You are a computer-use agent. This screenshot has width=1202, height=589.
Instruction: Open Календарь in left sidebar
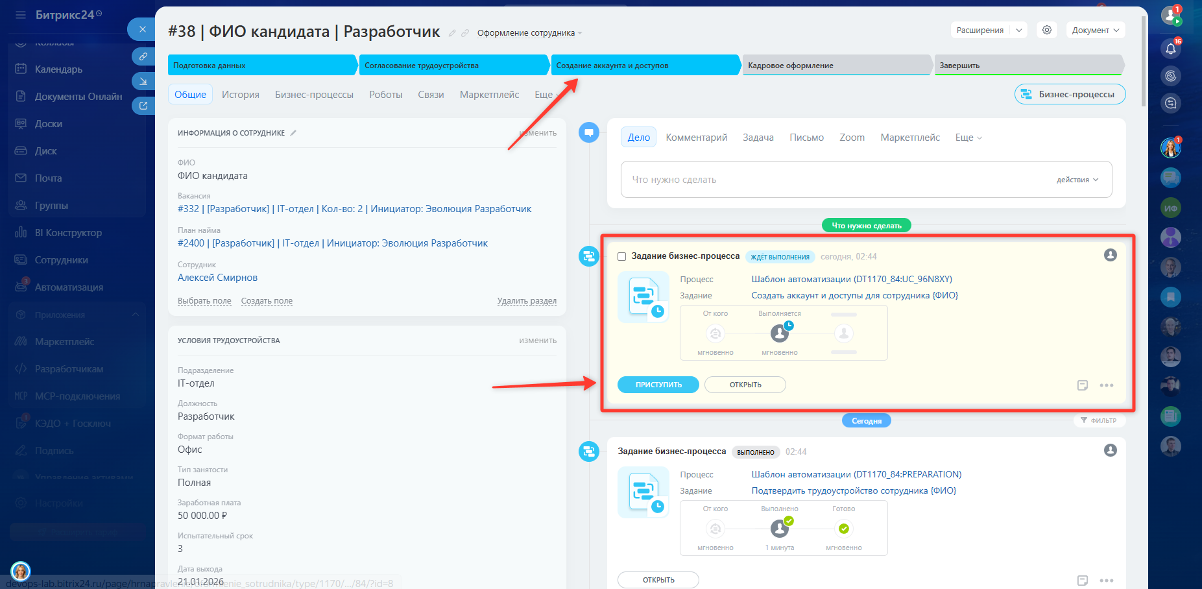point(58,69)
